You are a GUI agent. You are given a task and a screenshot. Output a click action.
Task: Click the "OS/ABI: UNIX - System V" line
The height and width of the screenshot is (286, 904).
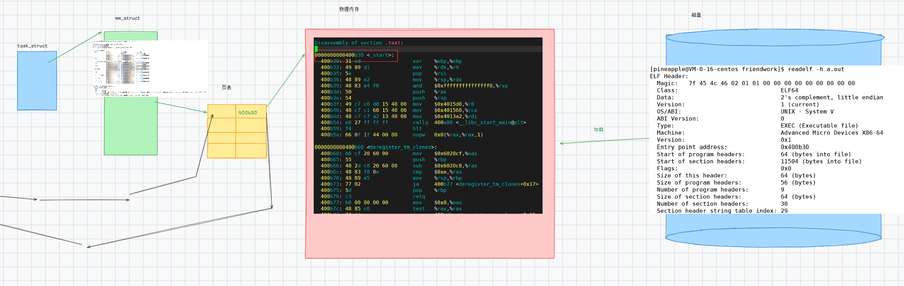(x=745, y=112)
